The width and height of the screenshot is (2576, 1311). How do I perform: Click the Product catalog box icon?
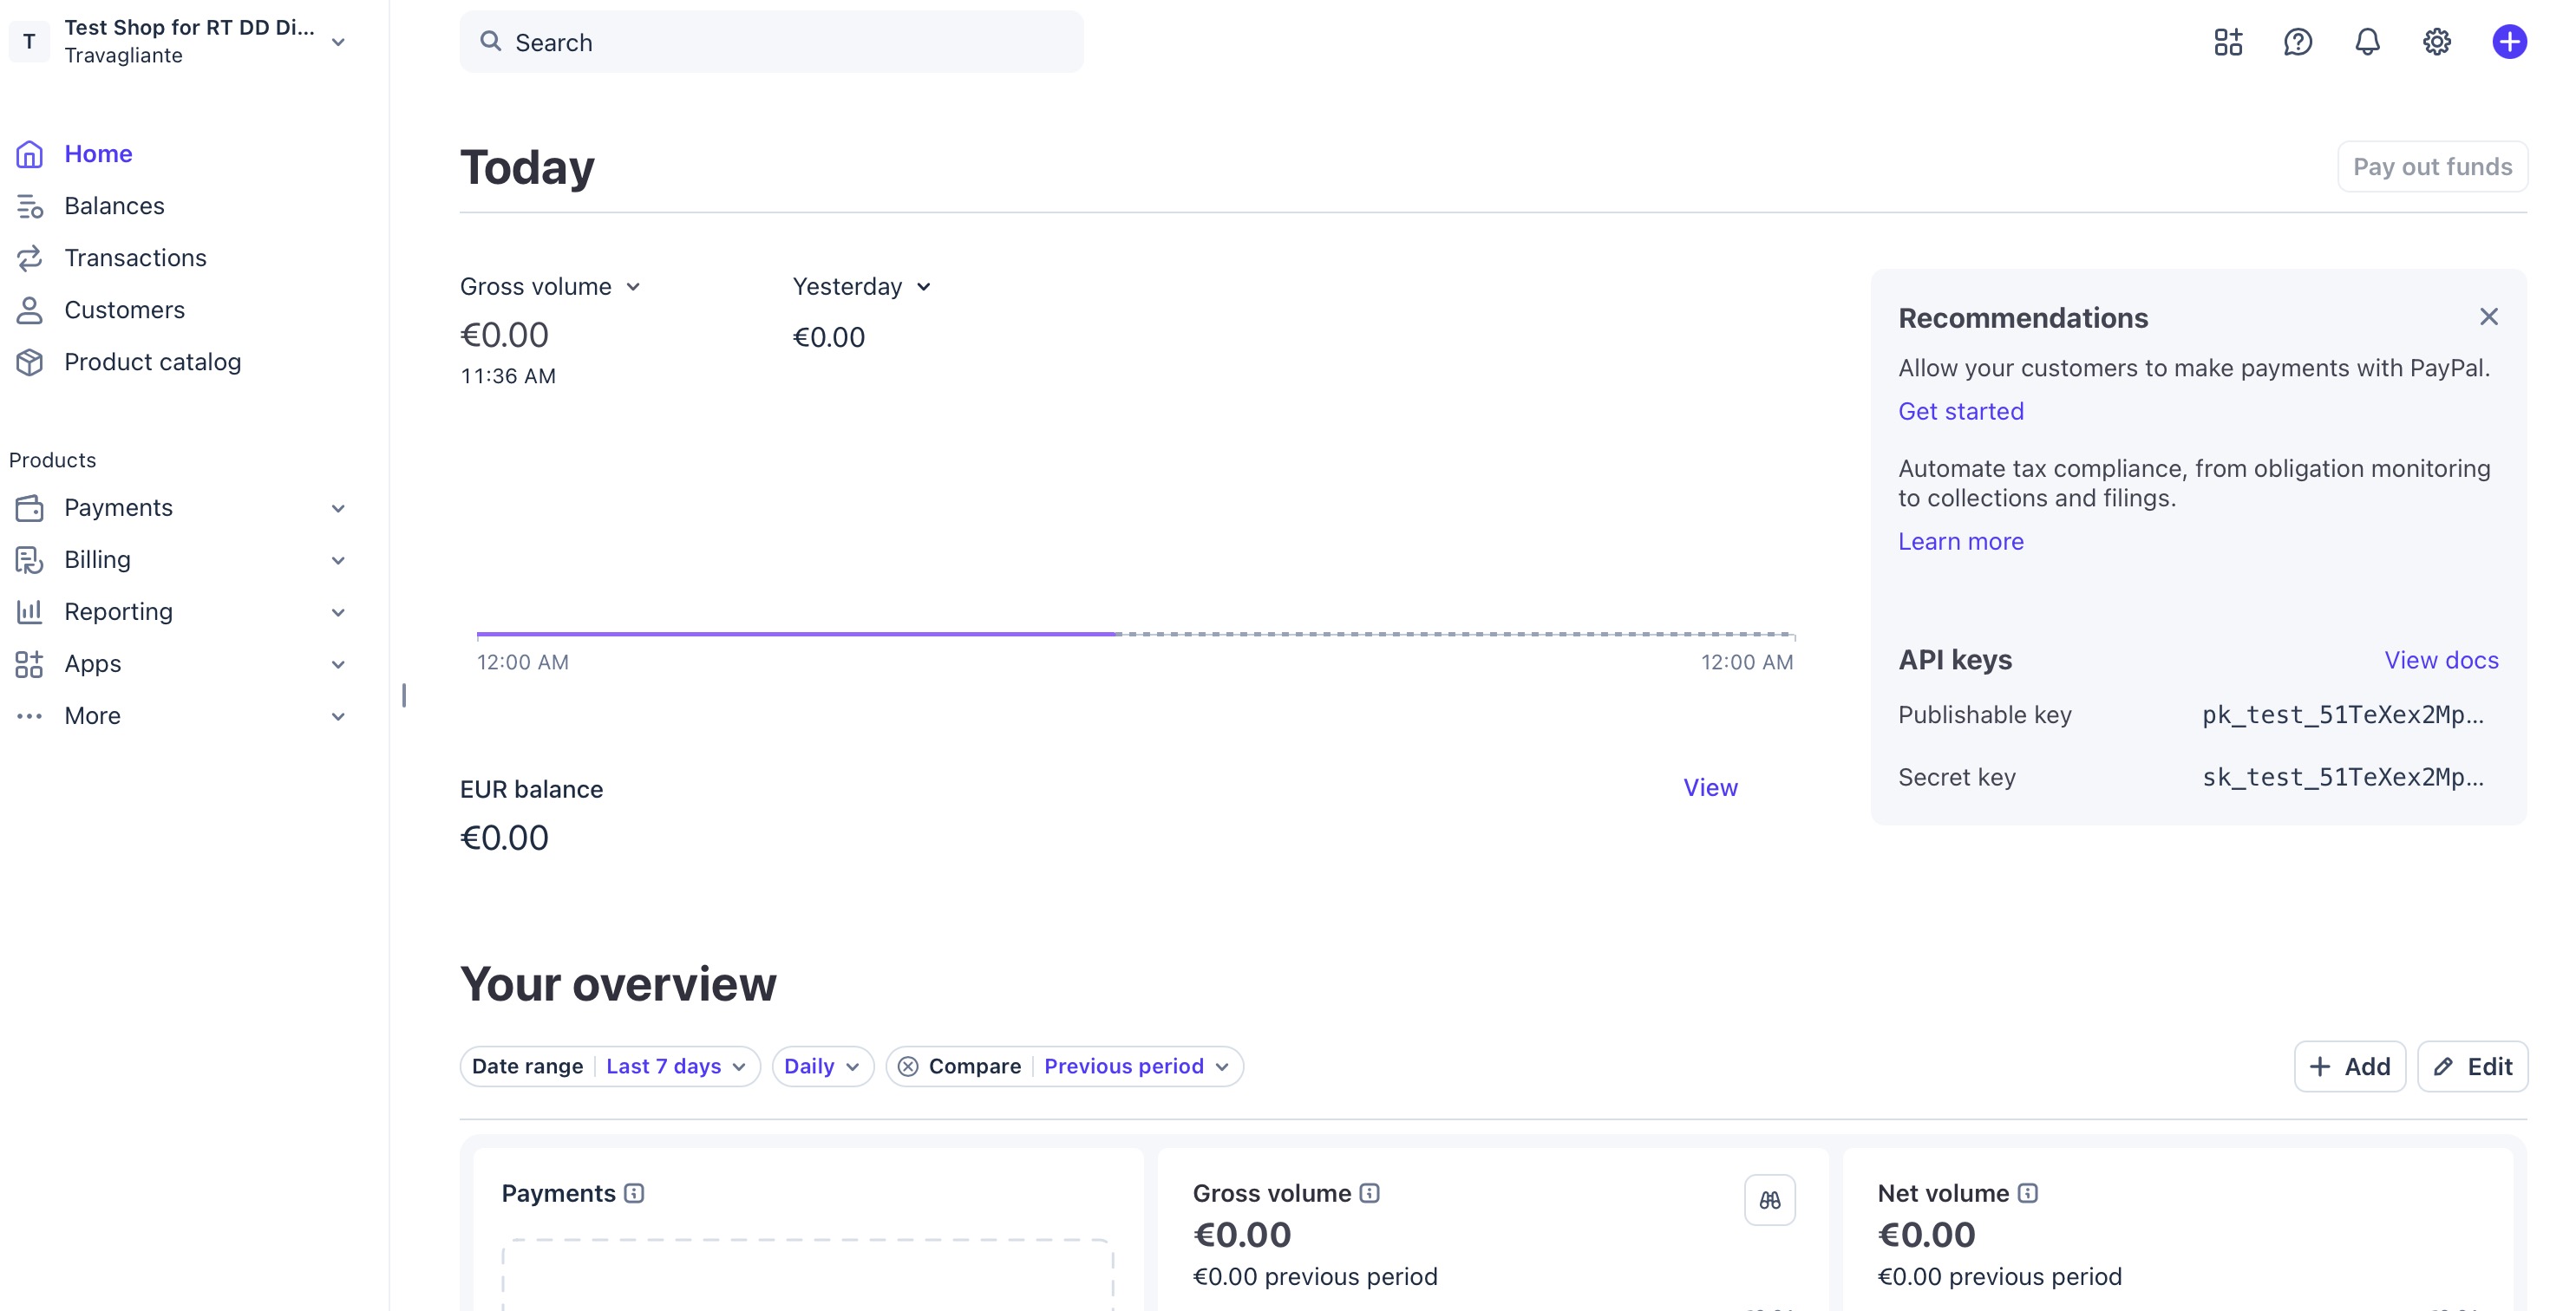click(x=29, y=362)
